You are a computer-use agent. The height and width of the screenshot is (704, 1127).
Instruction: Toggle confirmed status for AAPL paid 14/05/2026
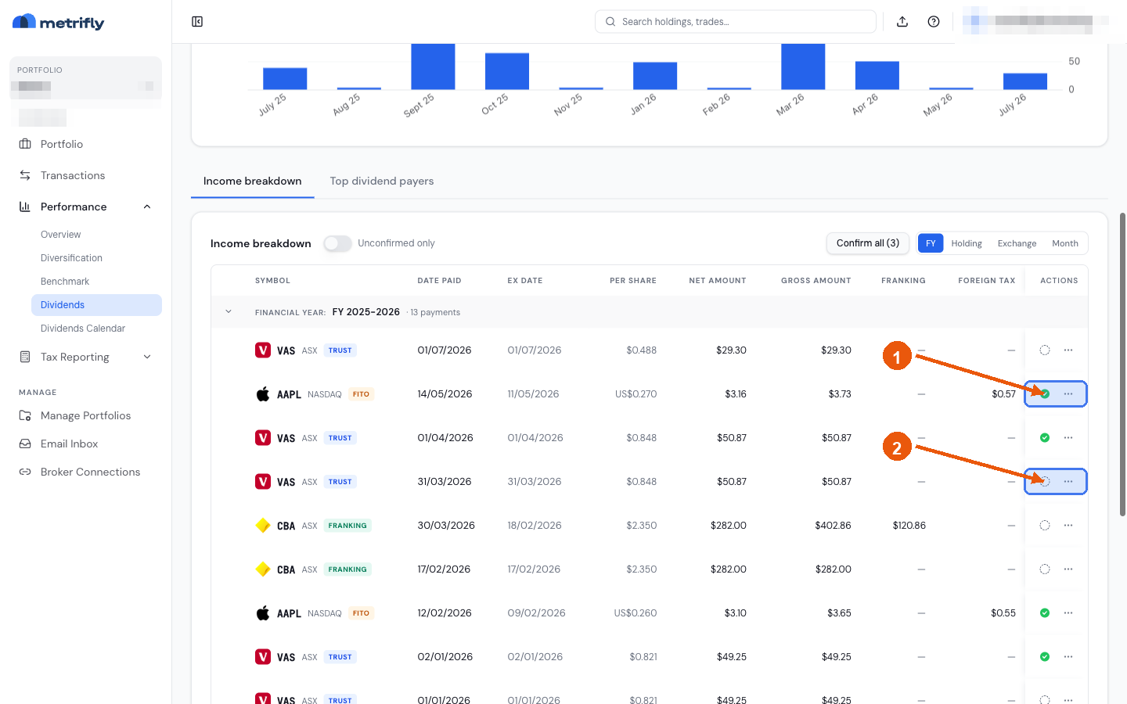tap(1045, 394)
